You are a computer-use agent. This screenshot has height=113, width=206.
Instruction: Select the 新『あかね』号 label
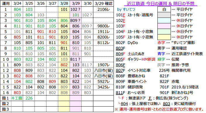coord(182,93)
